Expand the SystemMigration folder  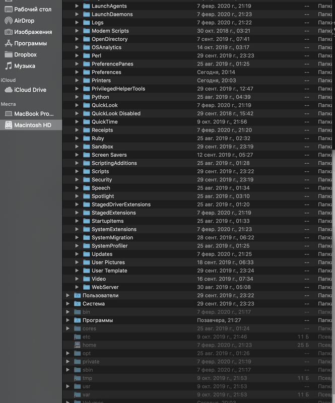tap(77, 237)
